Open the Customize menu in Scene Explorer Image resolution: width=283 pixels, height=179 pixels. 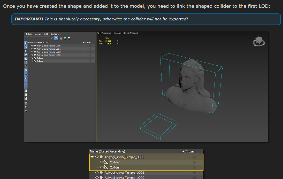(56, 34)
